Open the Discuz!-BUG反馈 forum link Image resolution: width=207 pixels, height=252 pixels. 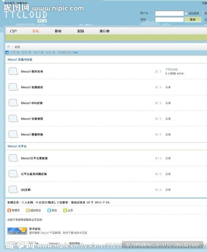[32, 103]
